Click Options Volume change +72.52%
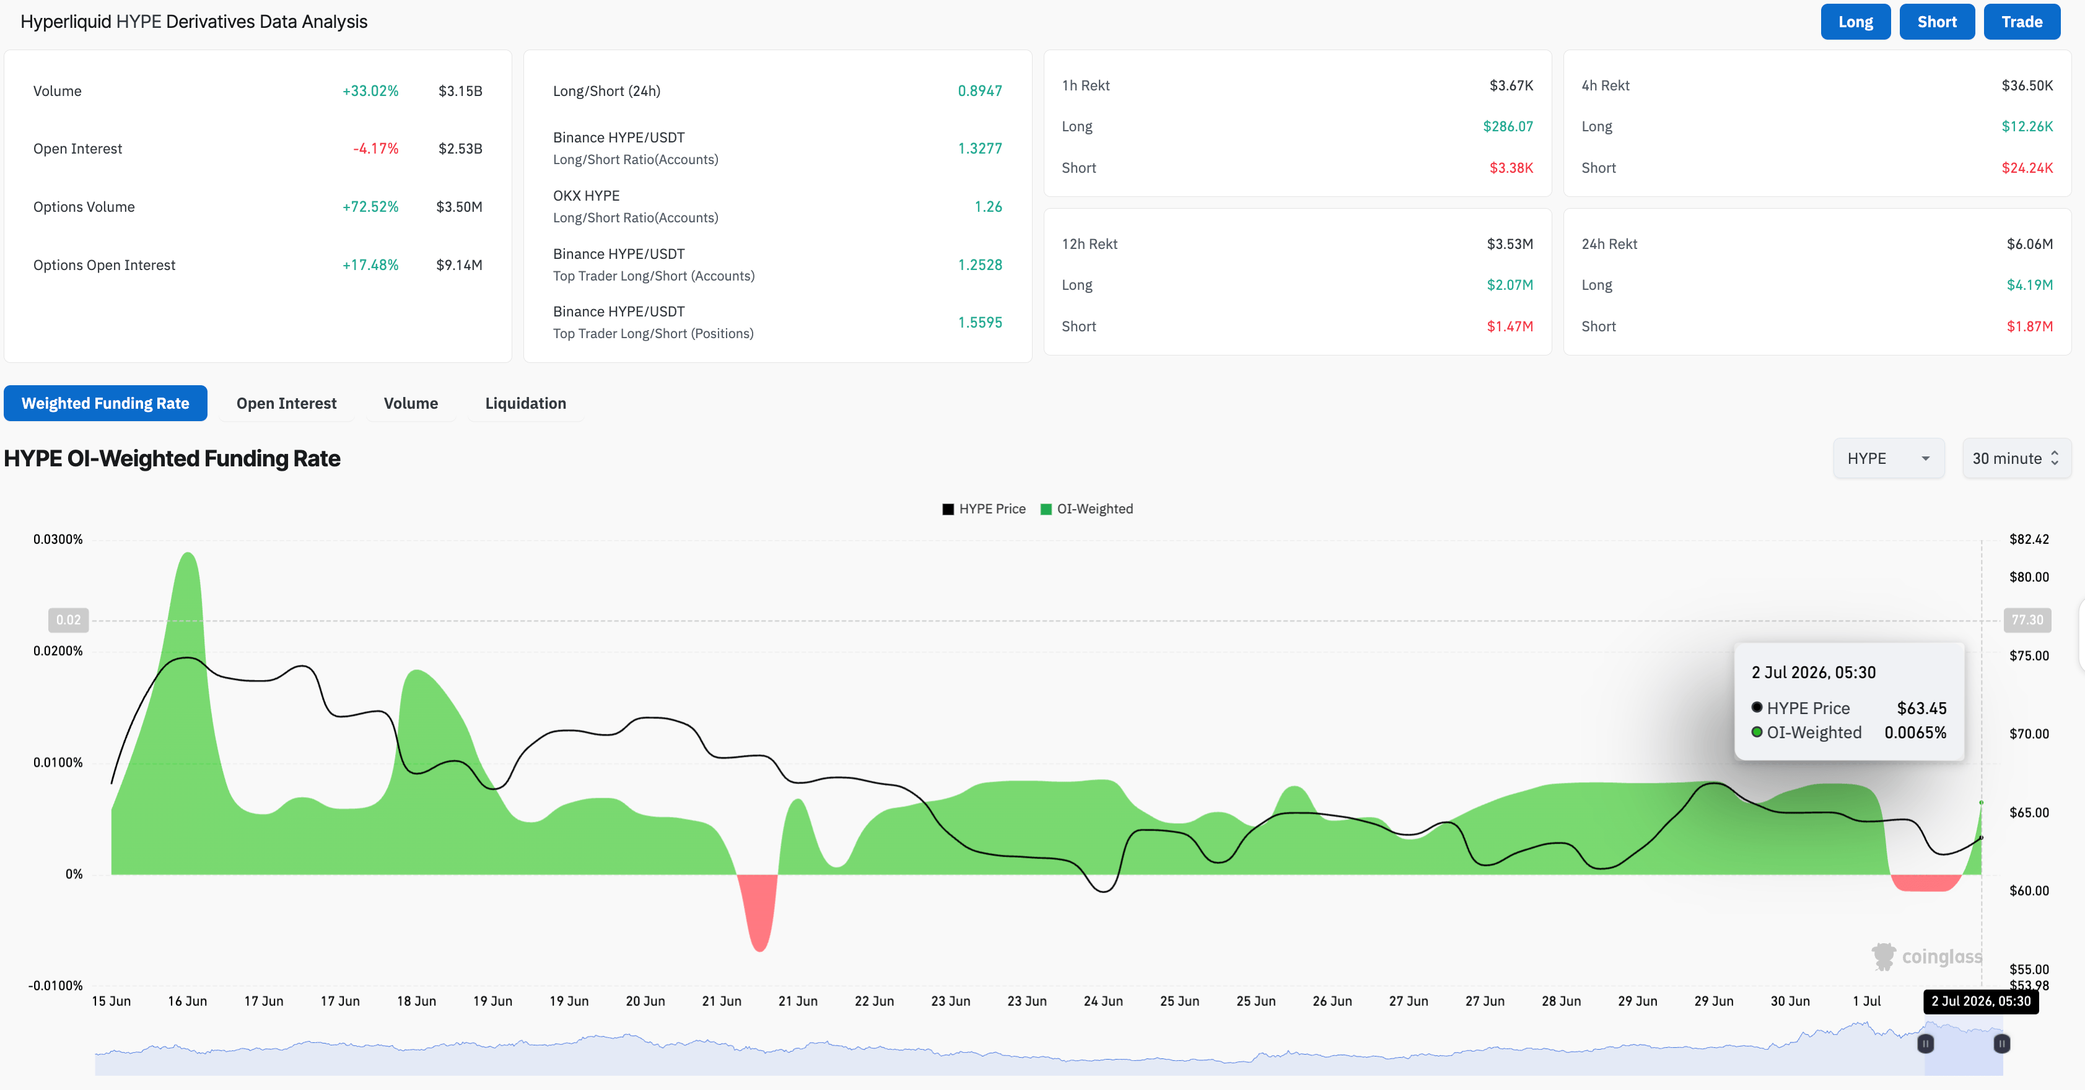Screen dimensions: 2085x1090 click(x=370, y=206)
